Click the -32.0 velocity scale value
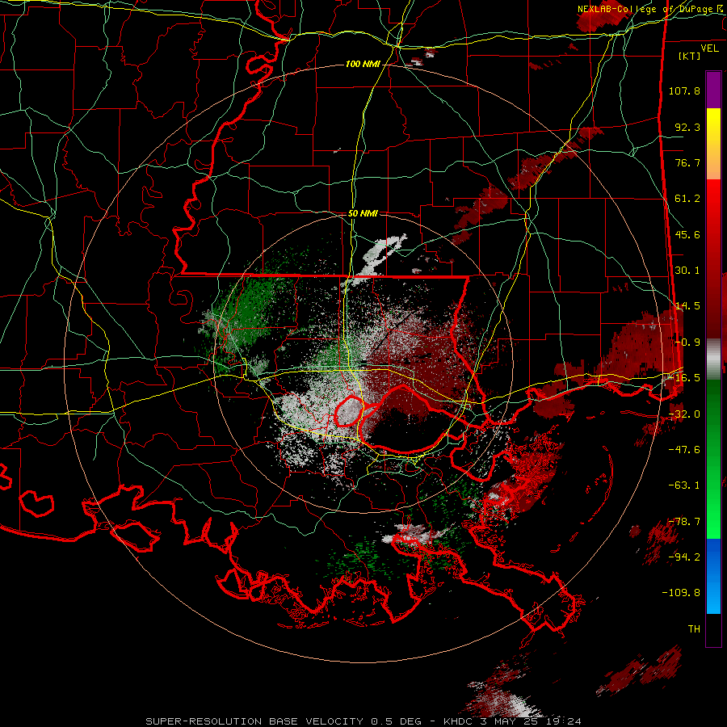Screen dimensions: 727x727 pyautogui.click(x=684, y=414)
